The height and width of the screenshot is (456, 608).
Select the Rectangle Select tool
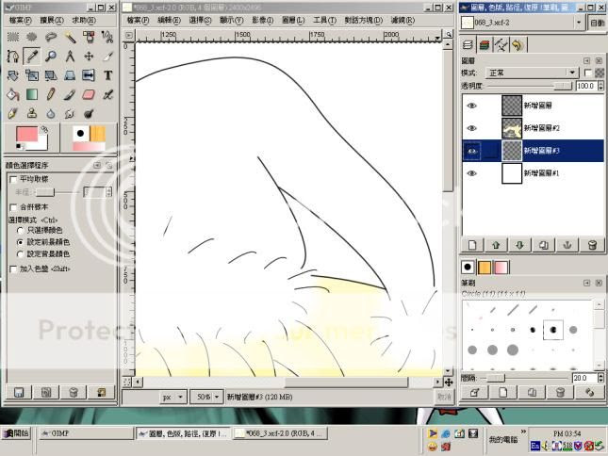point(13,37)
